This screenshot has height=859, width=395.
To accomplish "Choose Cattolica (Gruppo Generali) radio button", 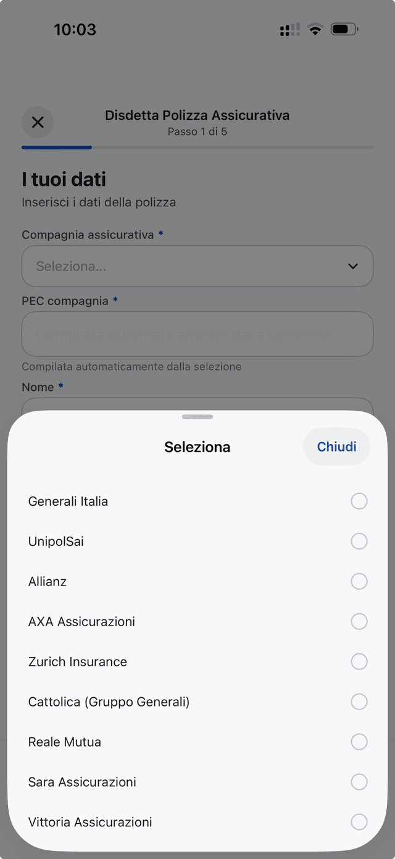I will click(x=359, y=702).
